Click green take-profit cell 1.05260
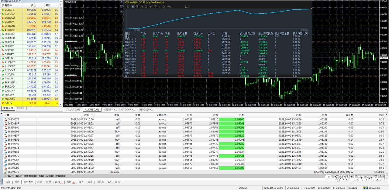 point(232,119)
